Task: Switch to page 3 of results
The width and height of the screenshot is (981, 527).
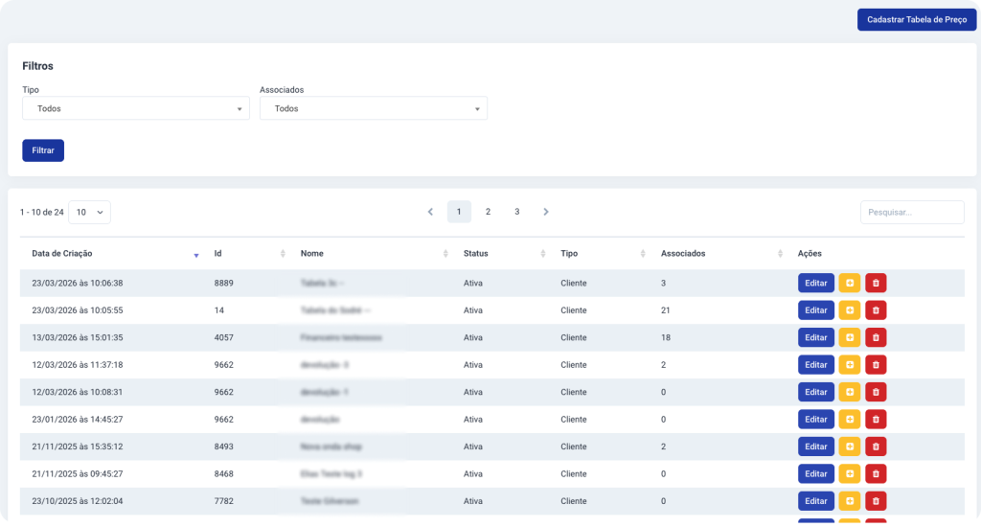Action: (516, 212)
